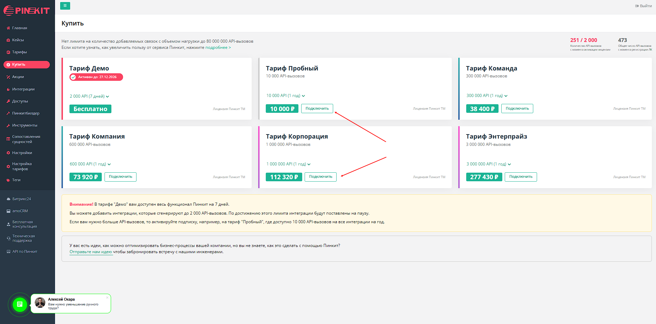The image size is (656, 324).
Task: Click the Выйти logout link
Action: [644, 6]
